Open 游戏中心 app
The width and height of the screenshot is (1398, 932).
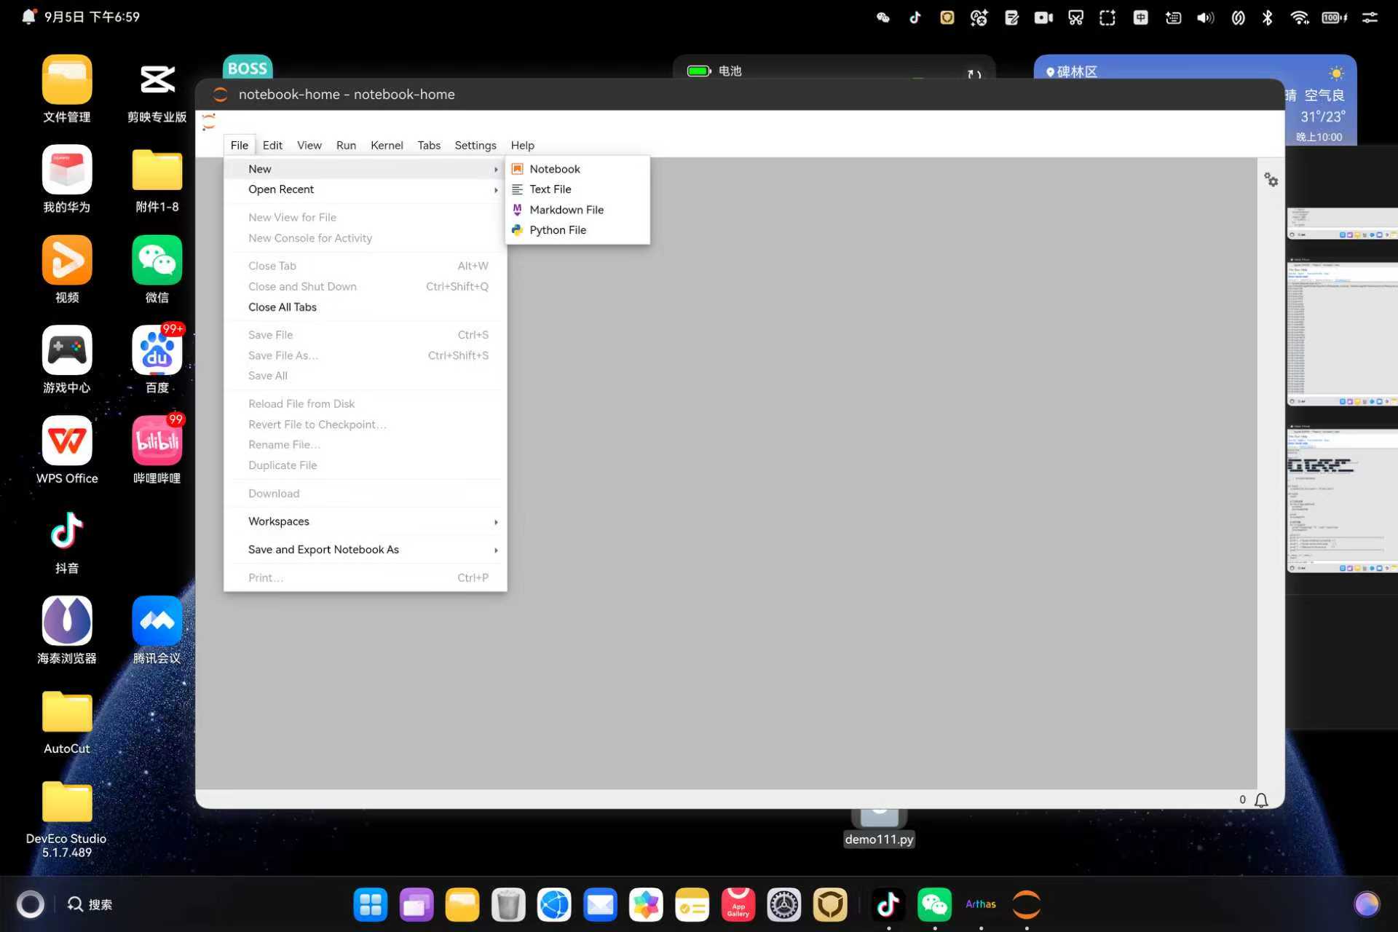point(67,360)
